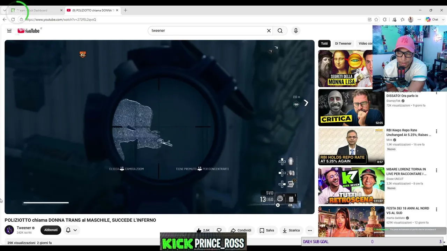The width and height of the screenshot is (447, 251).
Task: View site information via the lock icon
Action: (21, 20)
